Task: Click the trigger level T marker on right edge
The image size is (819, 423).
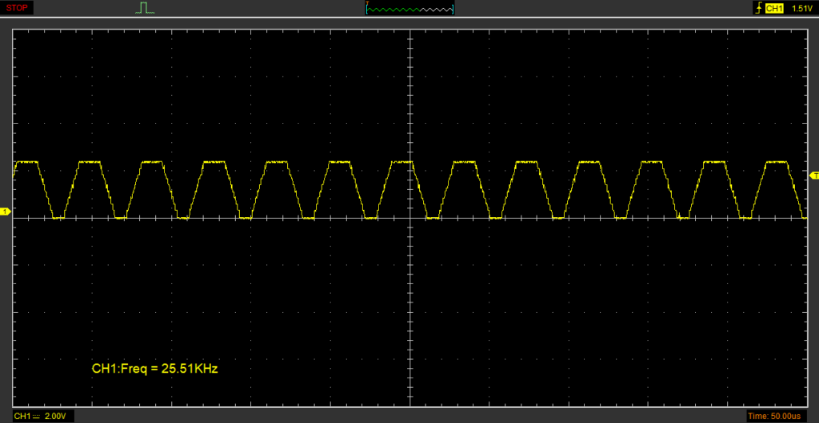Action: pyautogui.click(x=814, y=175)
